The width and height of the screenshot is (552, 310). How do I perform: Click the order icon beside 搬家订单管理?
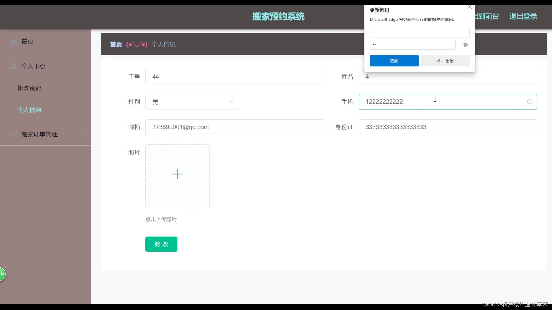click(14, 134)
